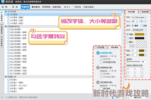Select middle-left subtitle quick position box
The height and width of the screenshot is (100, 151).
click(x=128, y=72)
